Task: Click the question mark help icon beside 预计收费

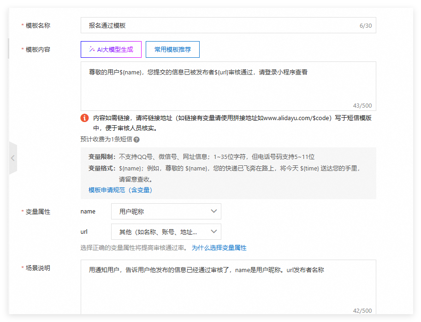Action: coord(136,140)
